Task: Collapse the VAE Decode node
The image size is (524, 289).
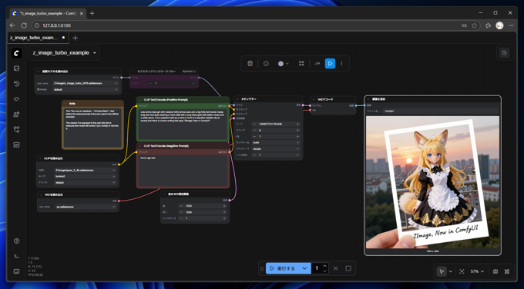Action: (x=314, y=99)
